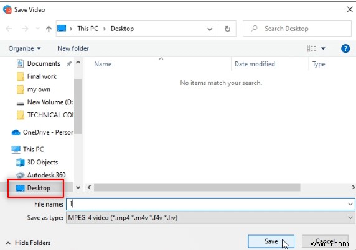Screen dimensions: 356x250
Task: Click the Back navigation arrow
Action: coord(9,29)
